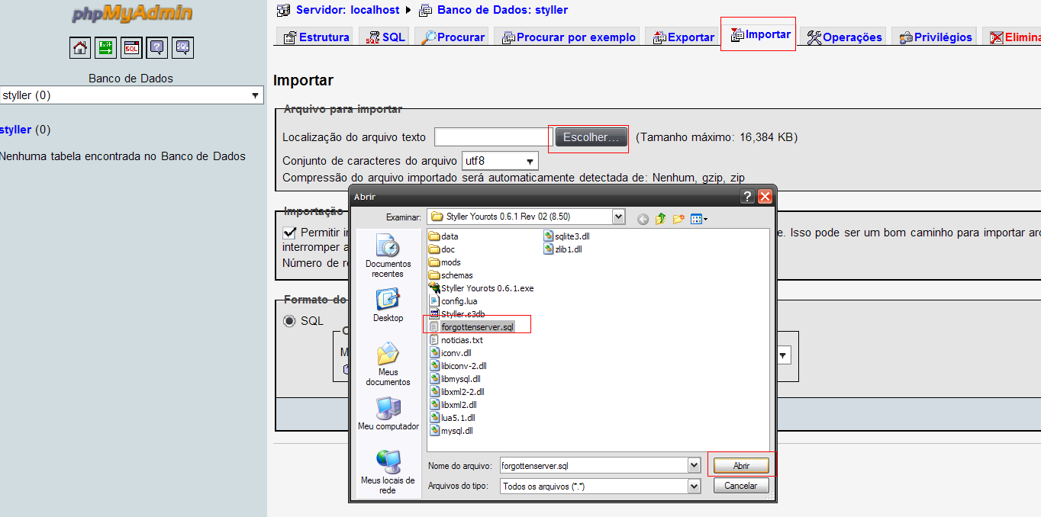Screen dimensions: 1041x517
Task: Select libxml2.dll in the file list
Action: pos(453,405)
